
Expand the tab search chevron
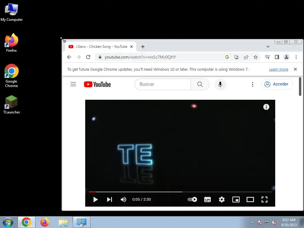268,47
